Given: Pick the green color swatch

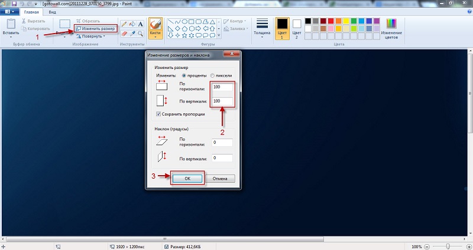Looking at the screenshot, I should coord(354,21).
